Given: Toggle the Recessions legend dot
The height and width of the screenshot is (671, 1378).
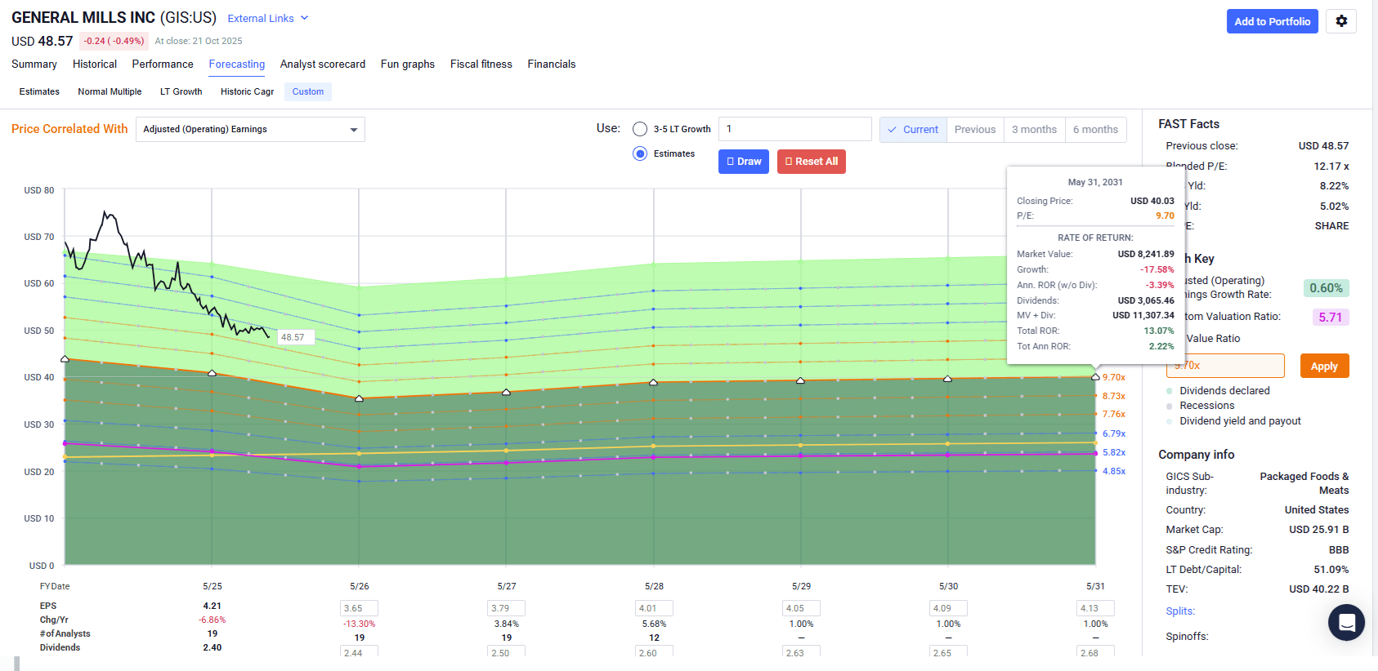Looking at the screenshot, I should (1170, 406).
